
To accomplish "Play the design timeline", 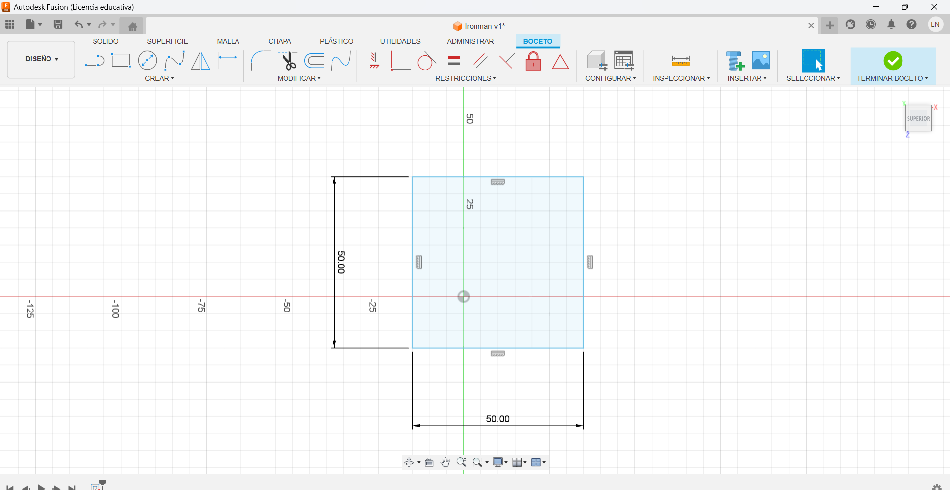I will pos(42,487).
